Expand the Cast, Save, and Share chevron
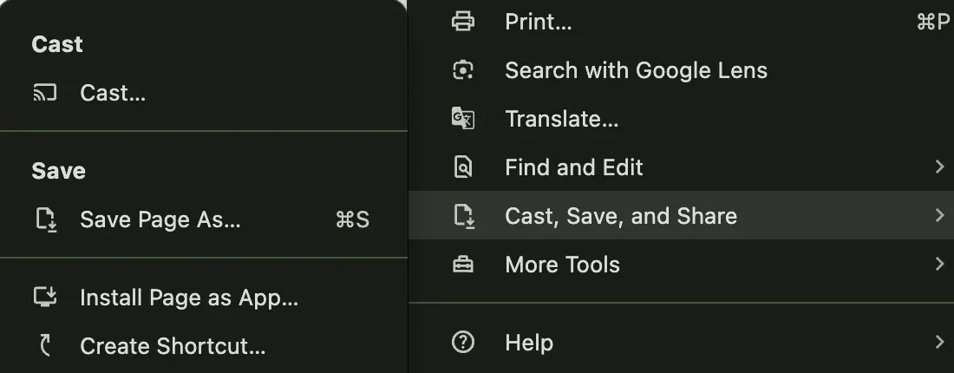The image size is (954, 373). pyautogui.click(x=940, y=215)
